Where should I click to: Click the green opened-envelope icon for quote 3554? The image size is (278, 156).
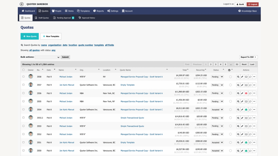click(x=246, y=110)
